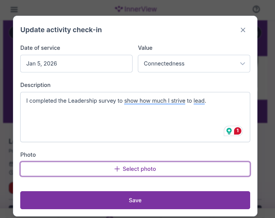Click the "Description" field label
The height and width of the screenshot is (218, 275).
(x=36, y=85)
